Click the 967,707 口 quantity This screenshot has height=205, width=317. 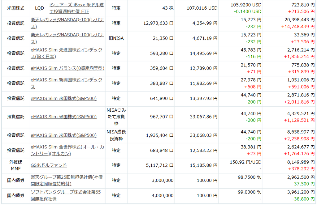pyautogui.click(x=162, y=117)
